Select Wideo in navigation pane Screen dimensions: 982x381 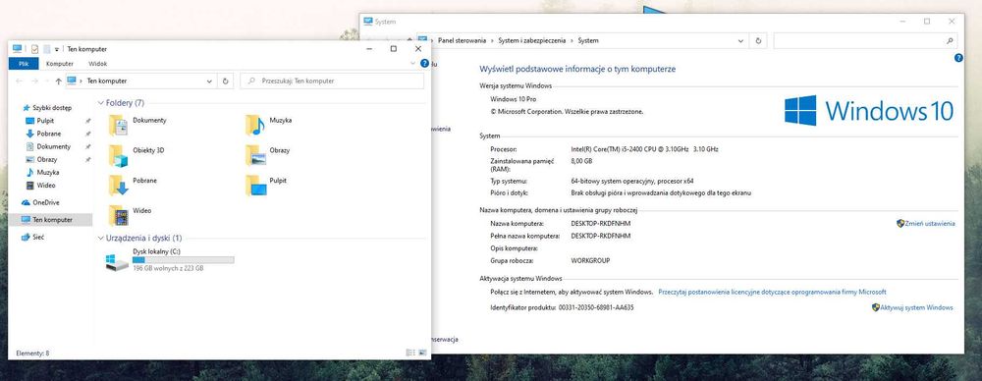(46, 186)
